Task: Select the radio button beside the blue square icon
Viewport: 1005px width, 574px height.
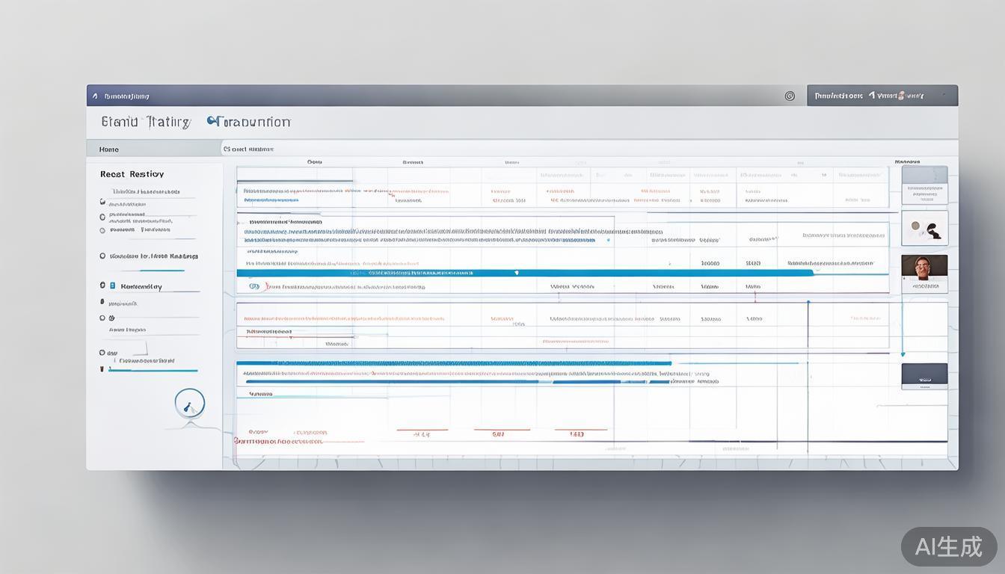Action: click(x=102, y=286)
